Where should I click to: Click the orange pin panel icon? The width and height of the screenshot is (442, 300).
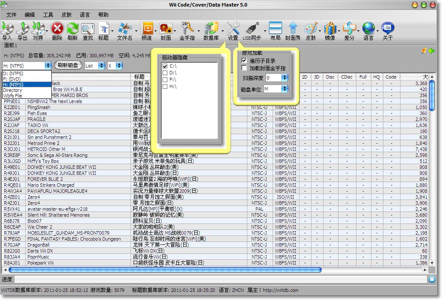pyautogui.click(x=424, y=51)
